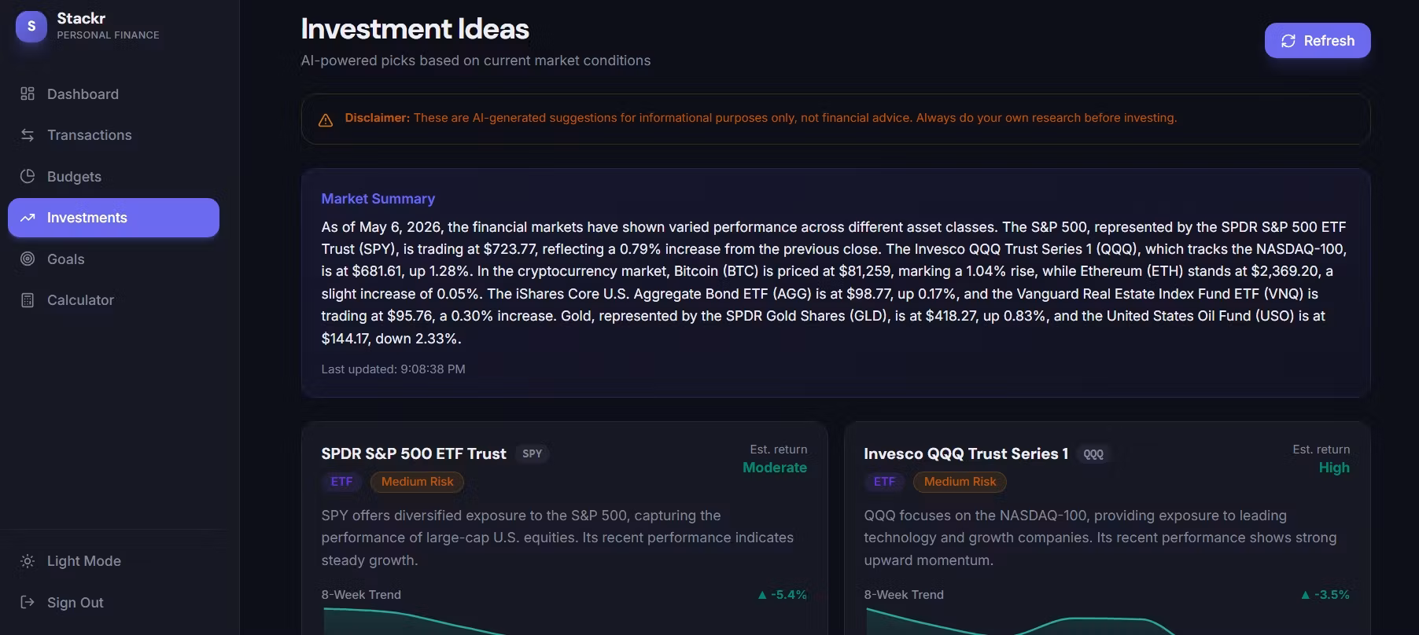This screenshot has height=635, width=1419.
Task: Click the SPY ticker badge
Action: (533, 453)
